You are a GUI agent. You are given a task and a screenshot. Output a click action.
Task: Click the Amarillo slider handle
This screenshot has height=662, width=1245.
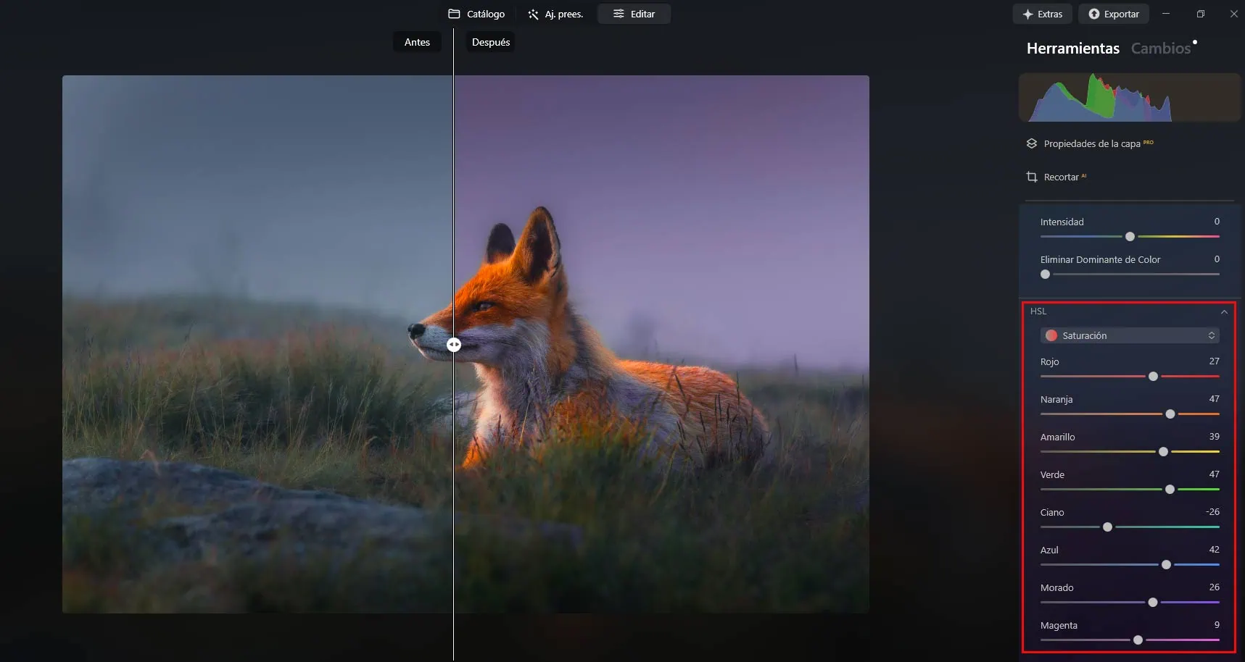point(1163,452)
